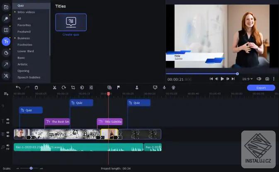
Task: Step forward one frame
Action: coord(228,79)
